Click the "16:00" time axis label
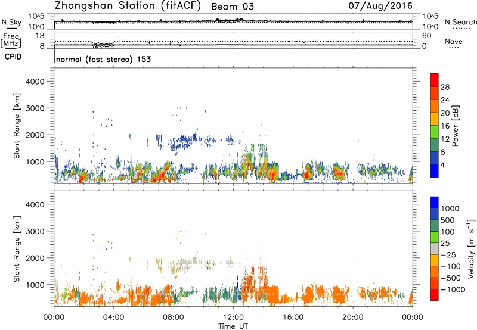Viewport: 477px width, 330px height. [293, 317]
